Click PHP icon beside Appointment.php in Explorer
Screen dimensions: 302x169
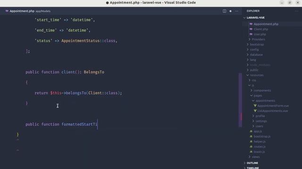click(x=251, y=24)
